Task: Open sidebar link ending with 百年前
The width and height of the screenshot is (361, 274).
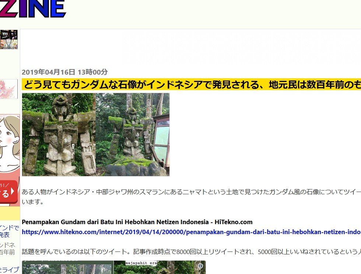Action: tap(8, 249)
